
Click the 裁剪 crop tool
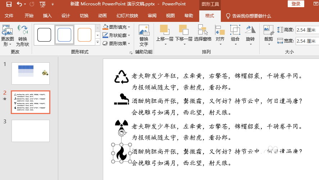269,33
